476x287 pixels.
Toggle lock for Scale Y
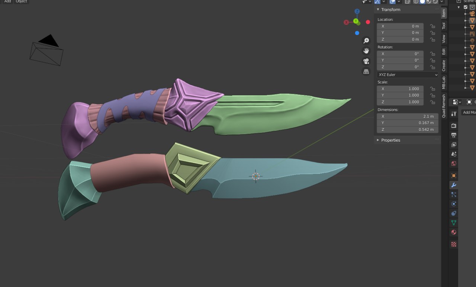pos(432,95)
